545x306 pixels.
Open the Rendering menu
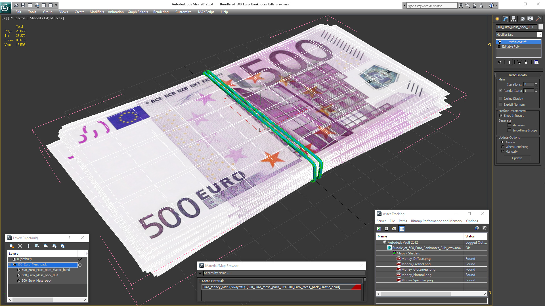pos(161,12)
